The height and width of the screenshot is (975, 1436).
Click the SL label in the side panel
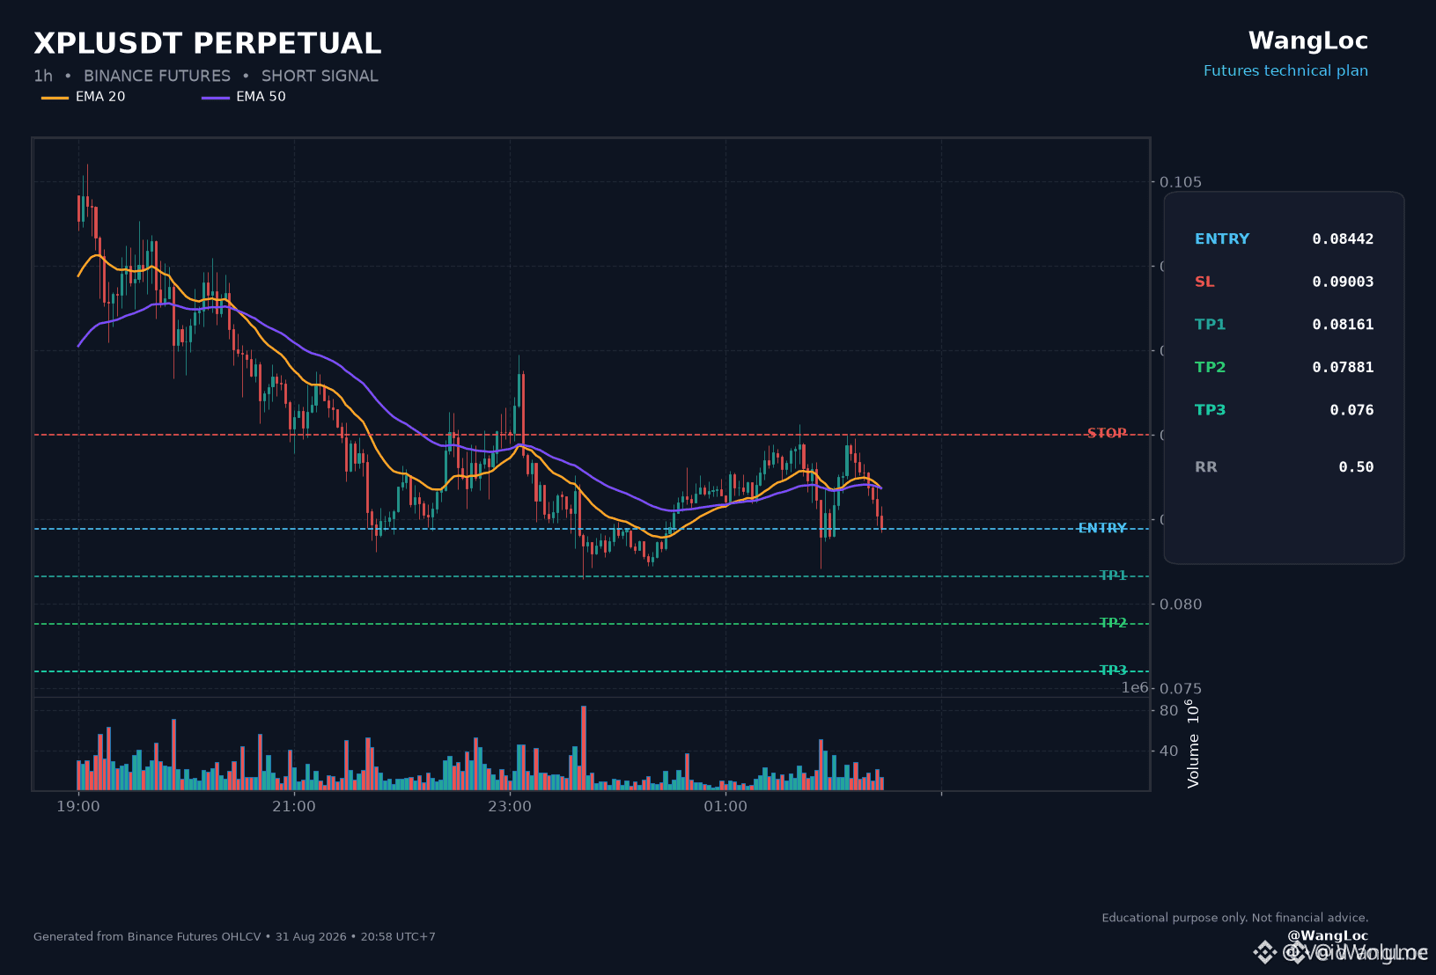tap(1204, 282)
